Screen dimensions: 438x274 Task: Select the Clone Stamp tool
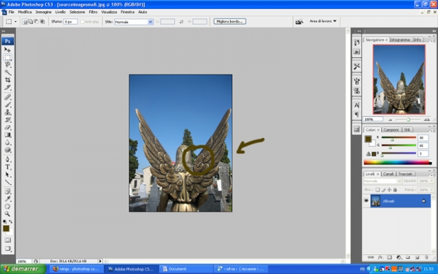tap(7, 112)
